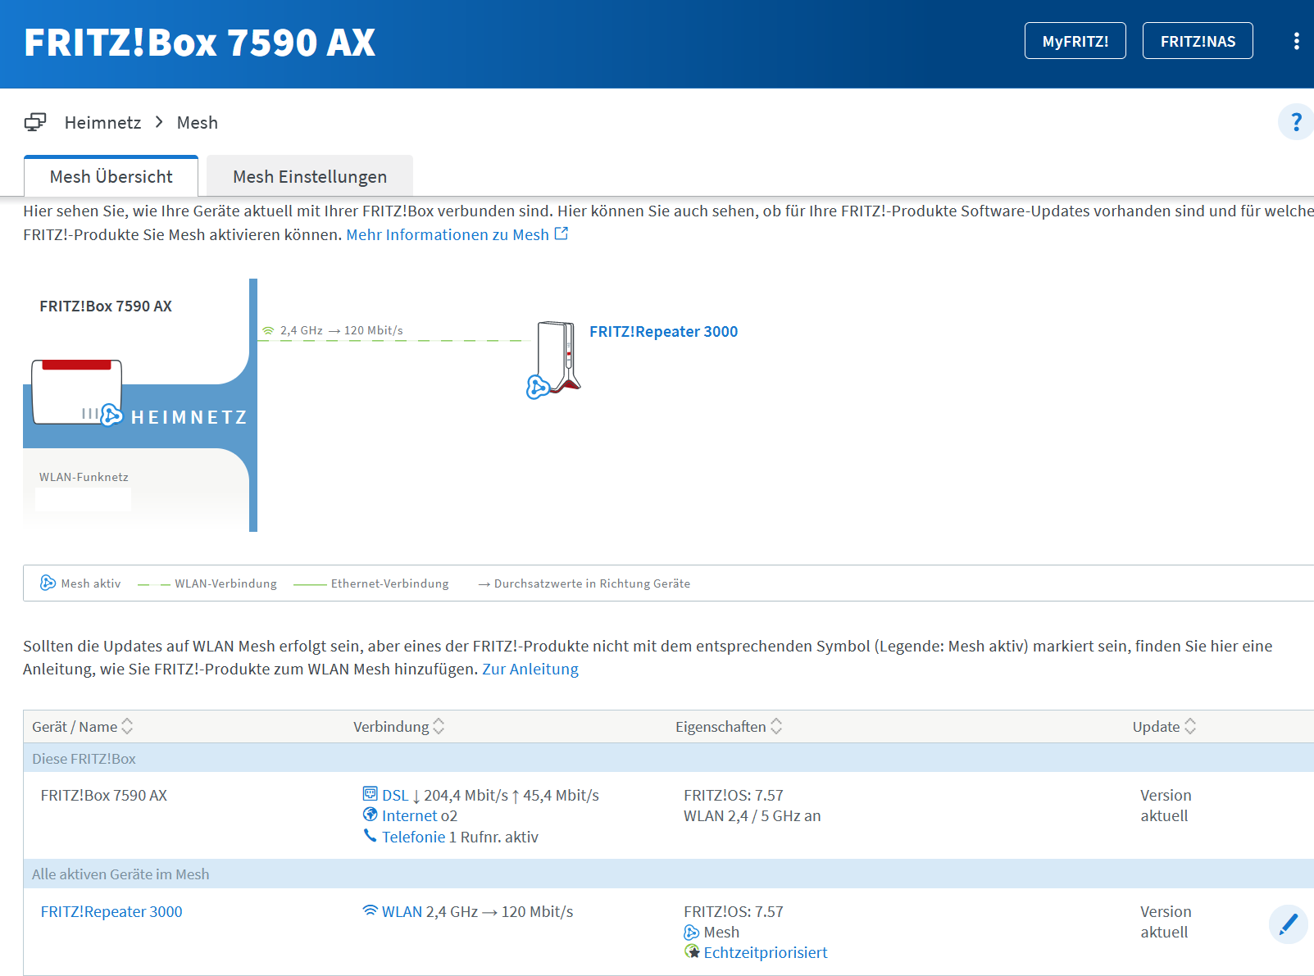Image resolution: width=1314 pixels, height=976 pixels.
Task: Click the external link icon after Mesh info
Action: click(562, 234)
